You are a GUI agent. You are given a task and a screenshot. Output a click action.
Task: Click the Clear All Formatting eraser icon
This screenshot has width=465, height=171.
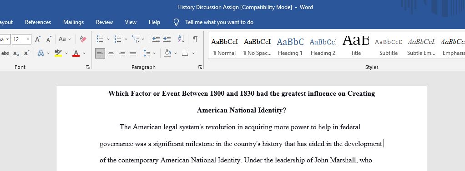[83, 39]
